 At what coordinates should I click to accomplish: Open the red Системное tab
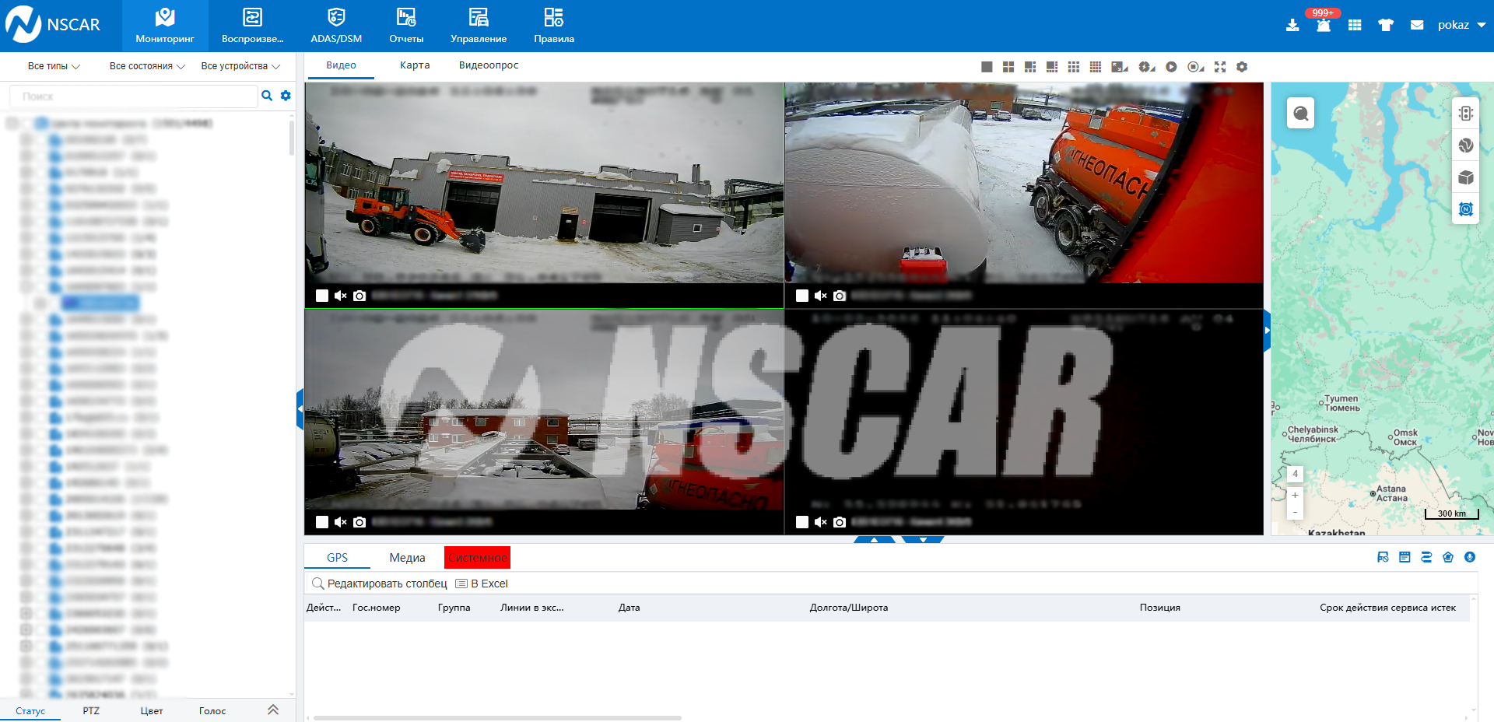(477, 558)
